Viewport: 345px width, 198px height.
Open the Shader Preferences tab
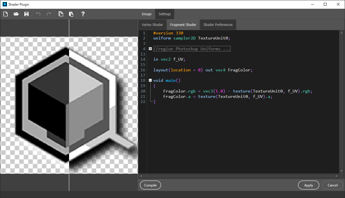218,25
